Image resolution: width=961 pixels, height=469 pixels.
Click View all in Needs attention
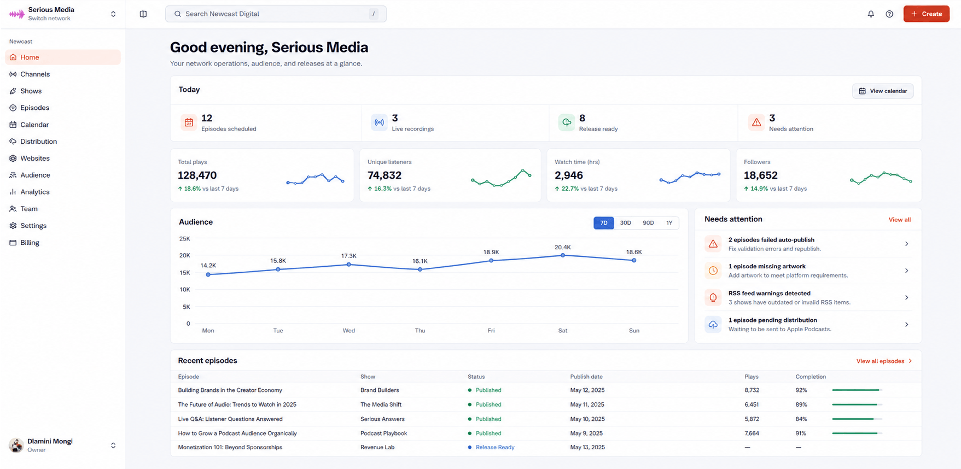tap(900, 220)
